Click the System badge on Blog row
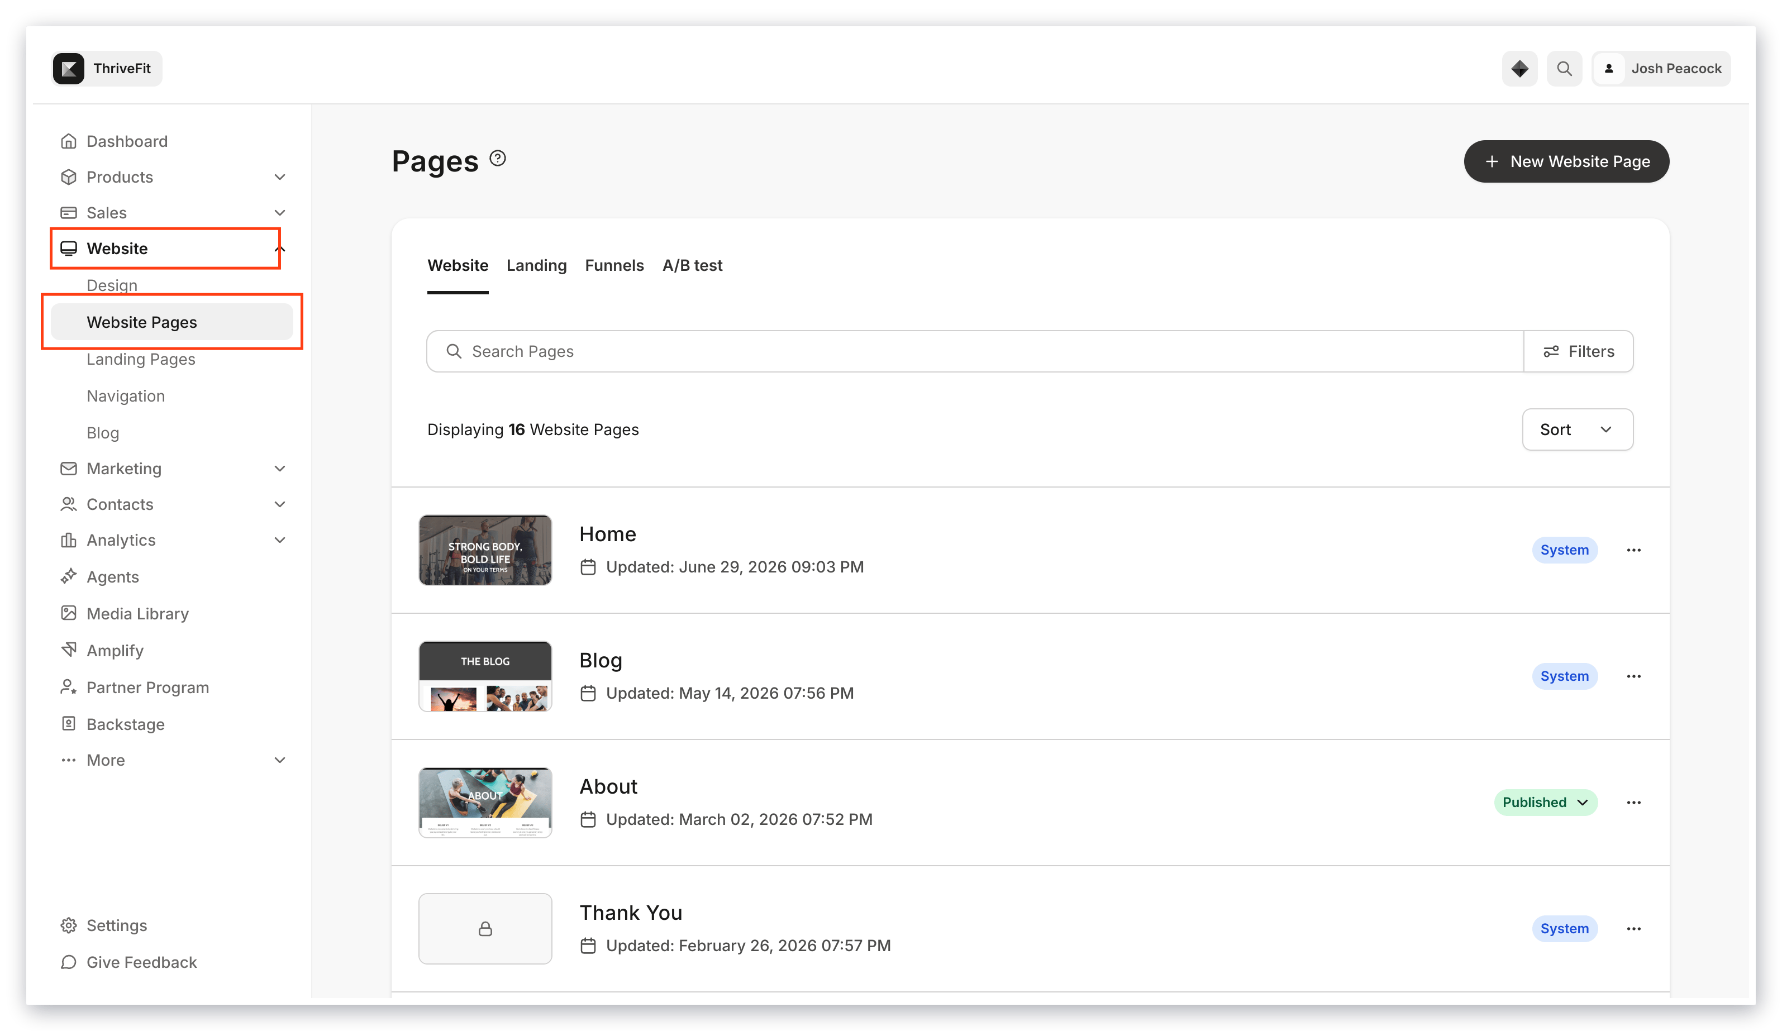 pos(1564,676)
